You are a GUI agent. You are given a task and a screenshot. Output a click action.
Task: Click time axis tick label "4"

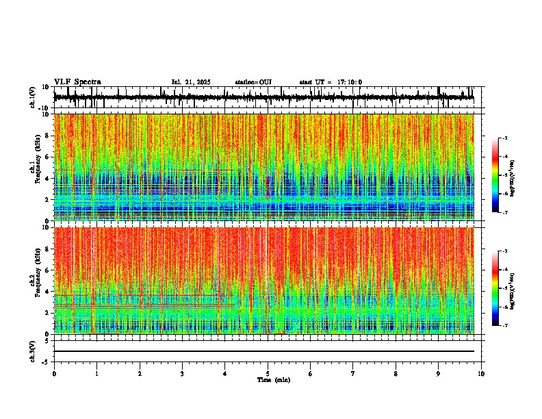(x=225, y=374)
